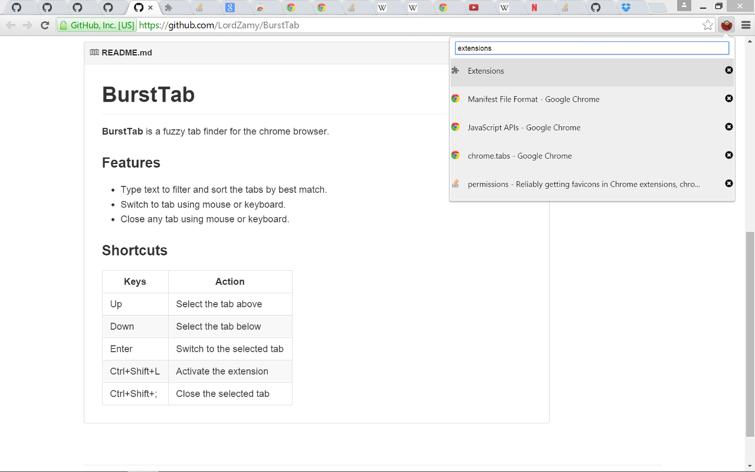Screen dimensions: 755x472
Task: Close the active GitHub BurstTab browser tab
Action: (x=150, y=8)
